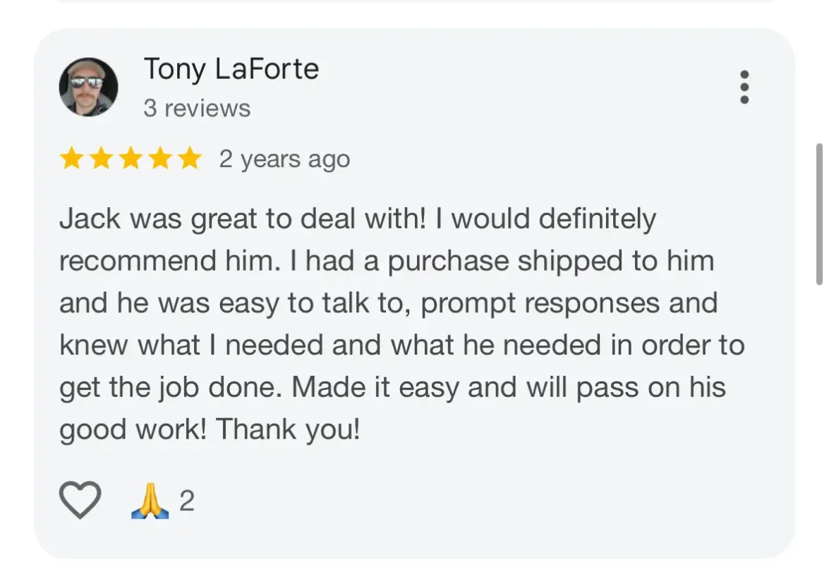Screen dimensions: 829x564
Task: Open the three-dot more options menu
Action: tap(744, 87)
